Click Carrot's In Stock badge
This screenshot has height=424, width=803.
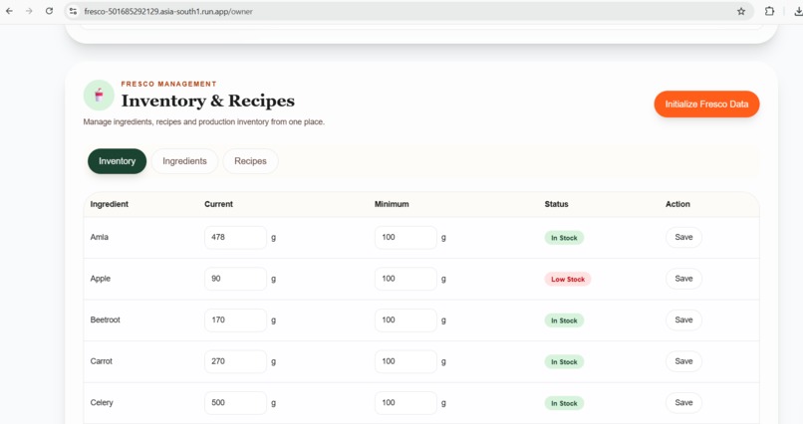[x=564, y=362]
